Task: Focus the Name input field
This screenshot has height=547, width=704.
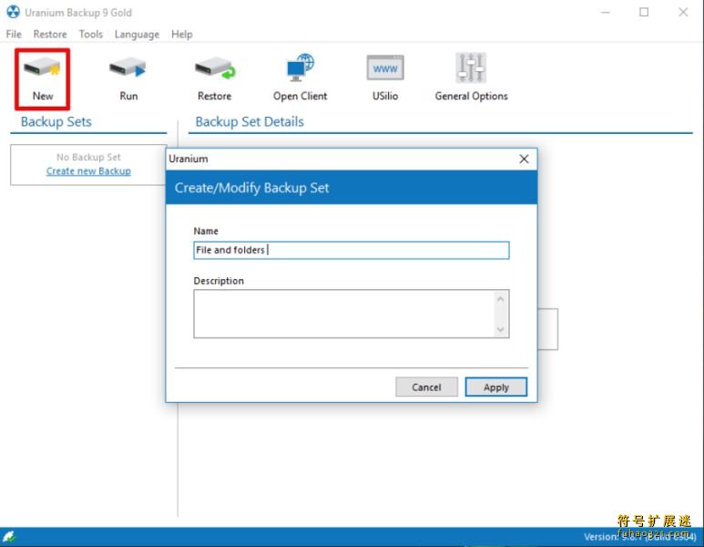Action: [352, 250]
